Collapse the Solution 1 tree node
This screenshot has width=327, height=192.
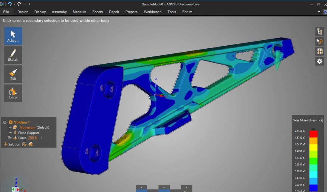pos(5,122)
